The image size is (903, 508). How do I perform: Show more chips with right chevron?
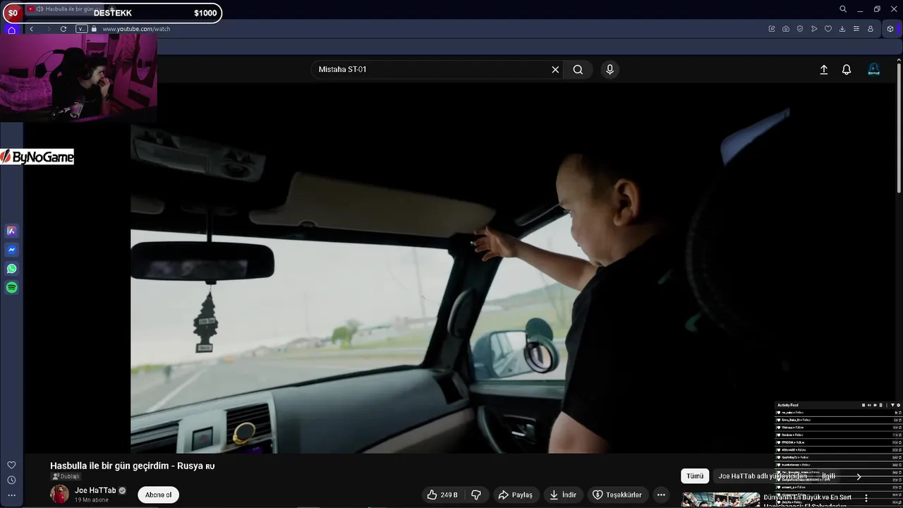(859, 476)
